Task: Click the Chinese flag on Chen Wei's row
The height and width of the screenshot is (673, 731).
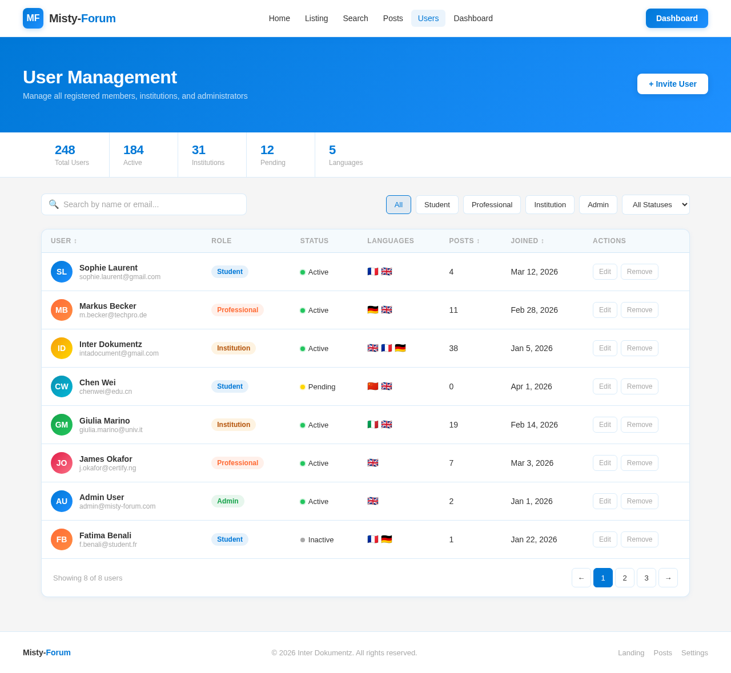Action: [372, 386]
